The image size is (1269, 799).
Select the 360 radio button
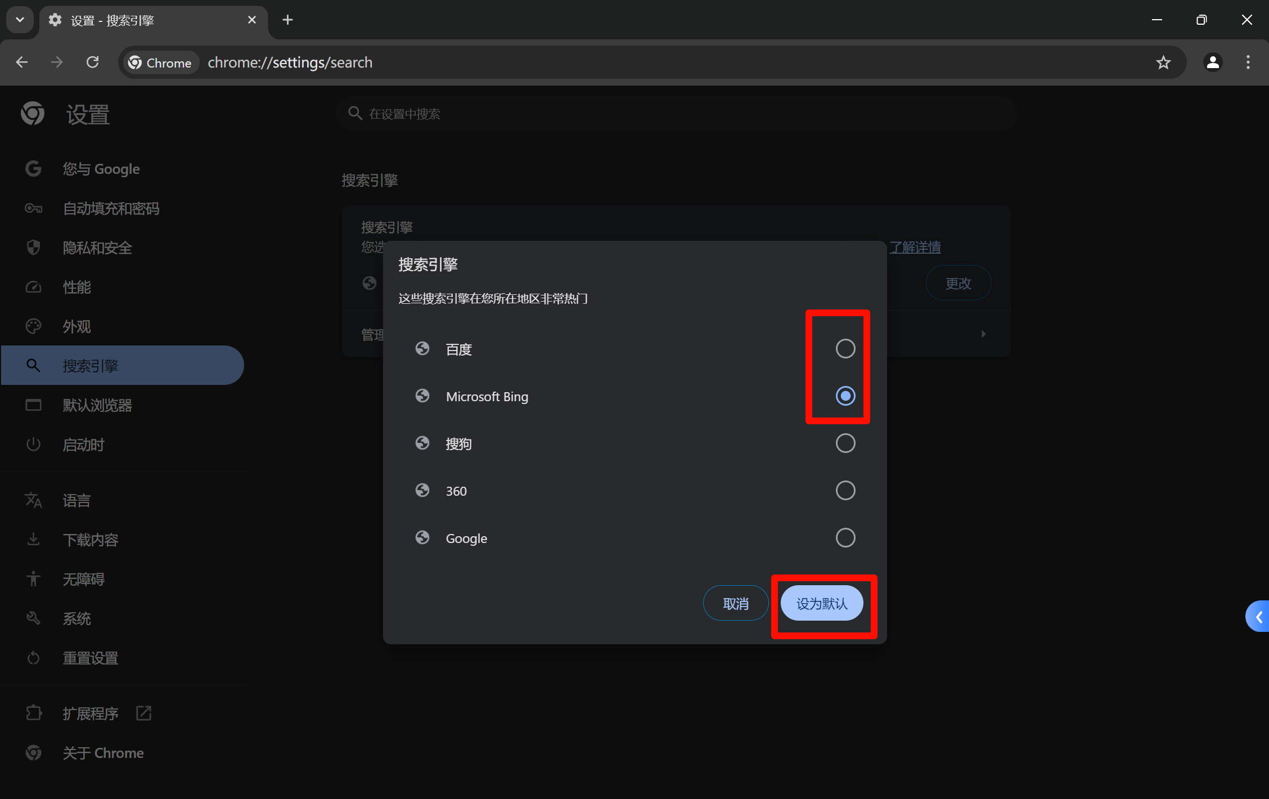(x=845, y=491)
